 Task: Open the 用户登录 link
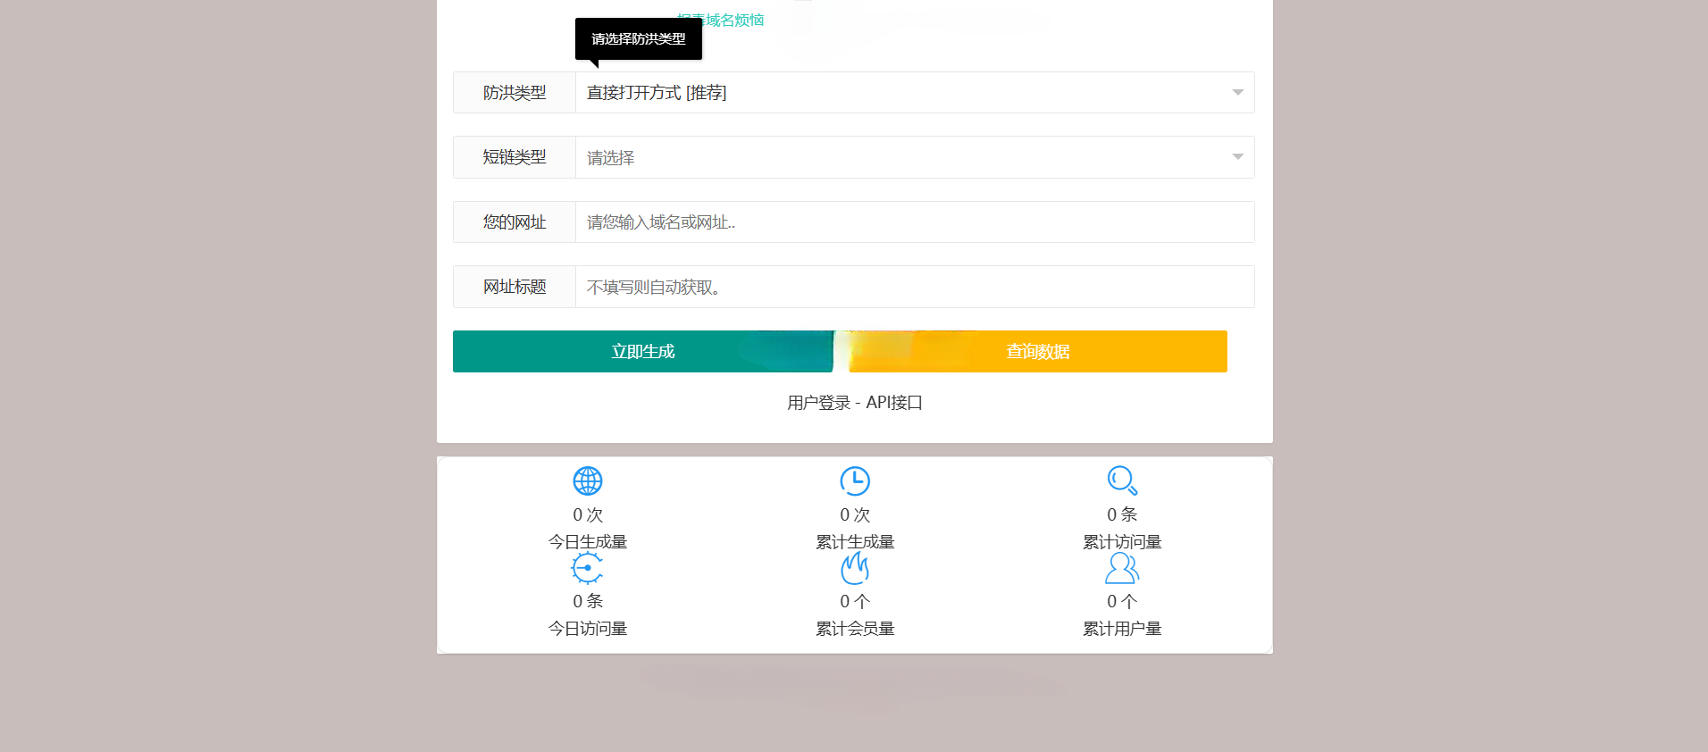coord(818,403)
